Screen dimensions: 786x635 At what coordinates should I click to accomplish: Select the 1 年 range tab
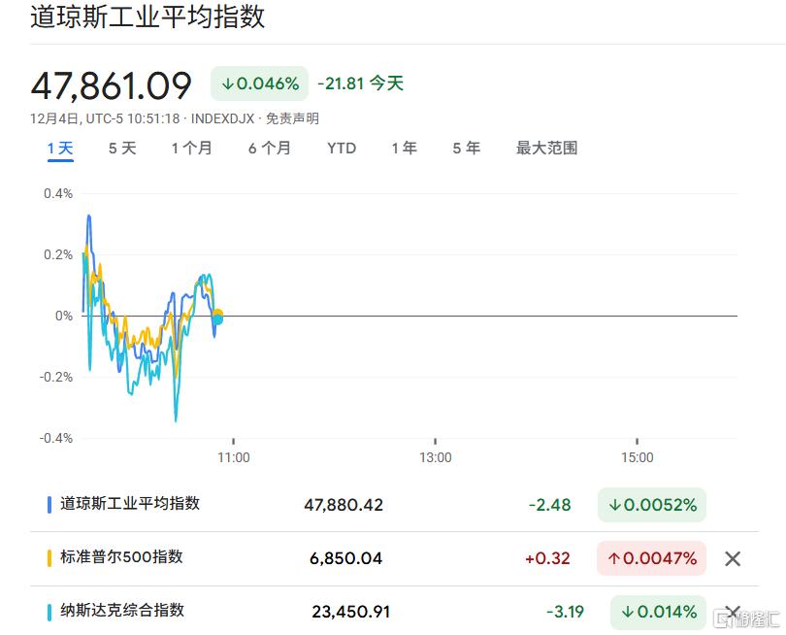(x=404, y=149)
